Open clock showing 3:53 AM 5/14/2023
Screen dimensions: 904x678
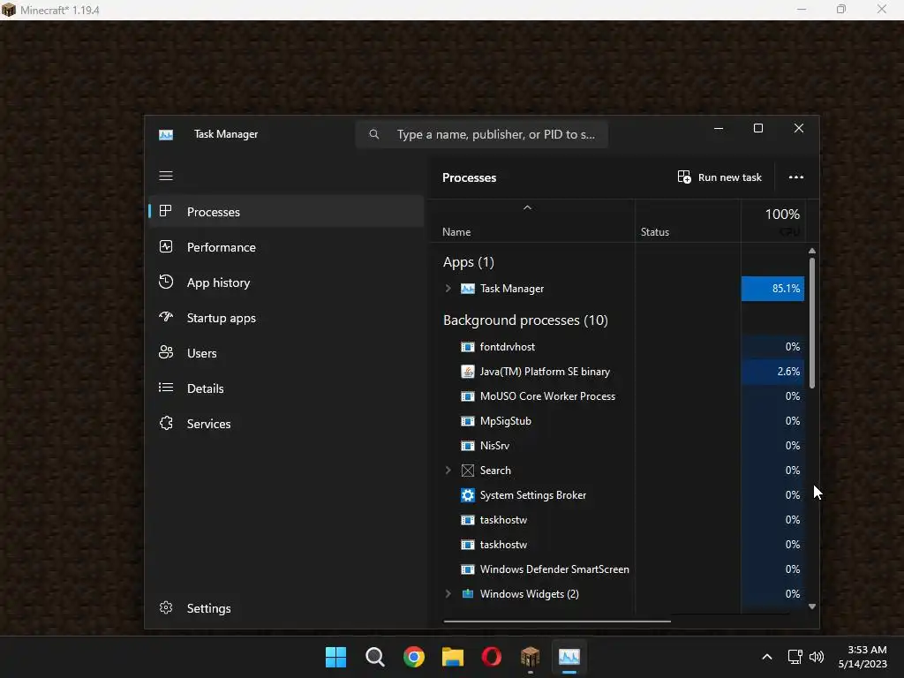(863, 657)
